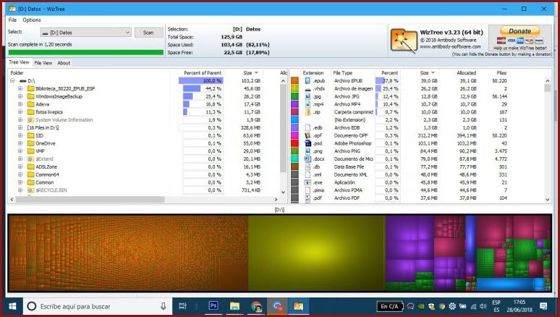Expand the fotos livepics folder node
Viewport: 560px width, 317px height.
point(20,112)
